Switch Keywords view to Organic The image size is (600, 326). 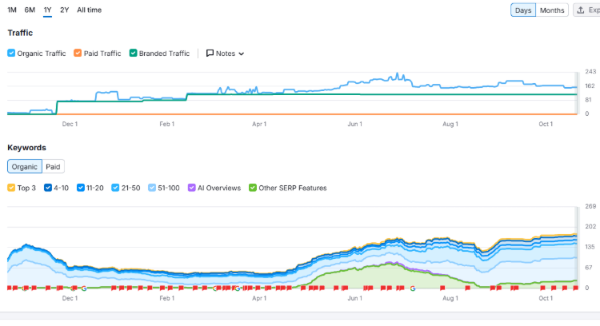click(25, 167)
